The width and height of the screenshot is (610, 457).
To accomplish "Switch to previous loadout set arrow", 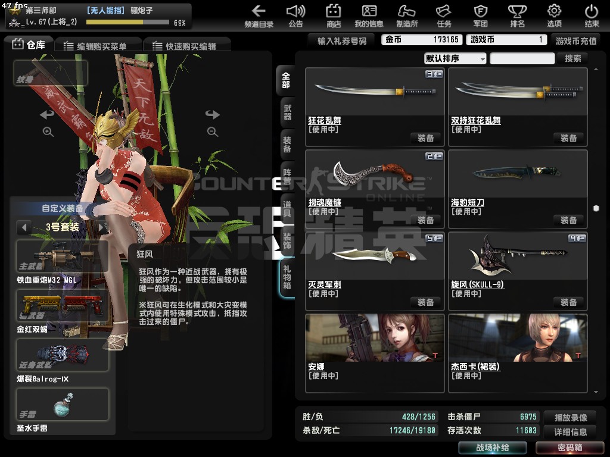I will click(x=24, y=227).
